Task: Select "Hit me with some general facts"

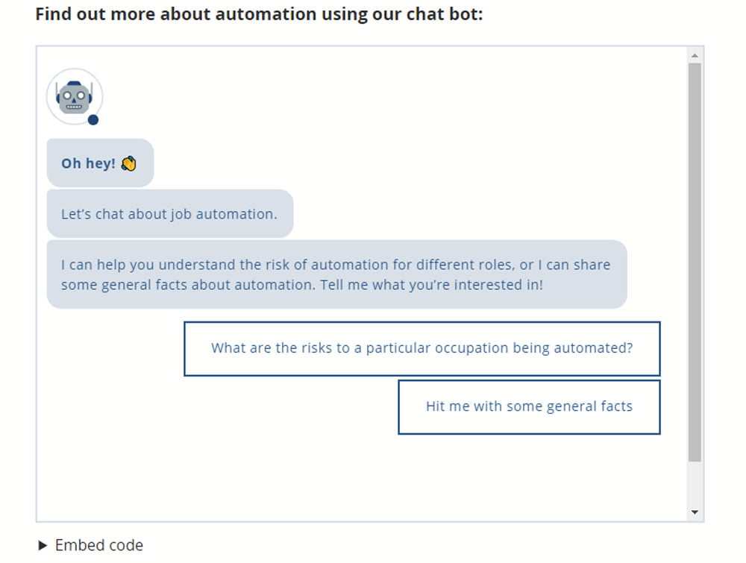Action: (529, 406)
